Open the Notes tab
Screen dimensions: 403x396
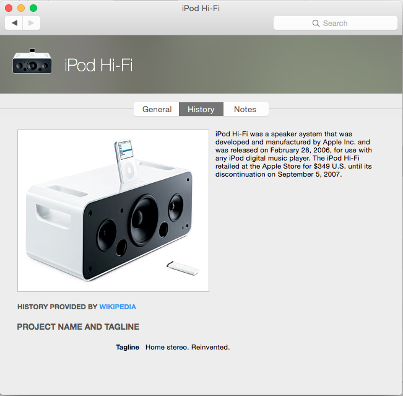pos(245,109)
